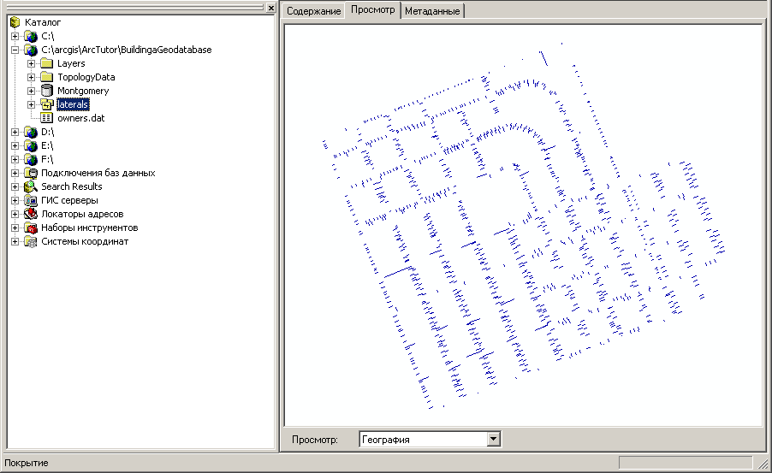The height and width of the screenshot is (473, 772).
Task: Expand the Локаторы адресов node
Action: pos(15,214)
